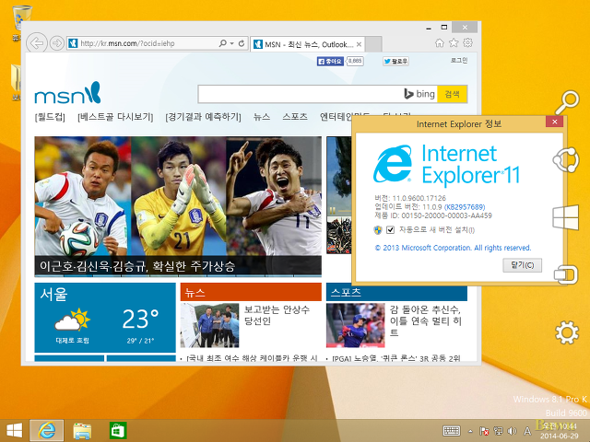Click the IE Back navigation button
This screenshot has width=590, height=442.
[x=37, y=43]
